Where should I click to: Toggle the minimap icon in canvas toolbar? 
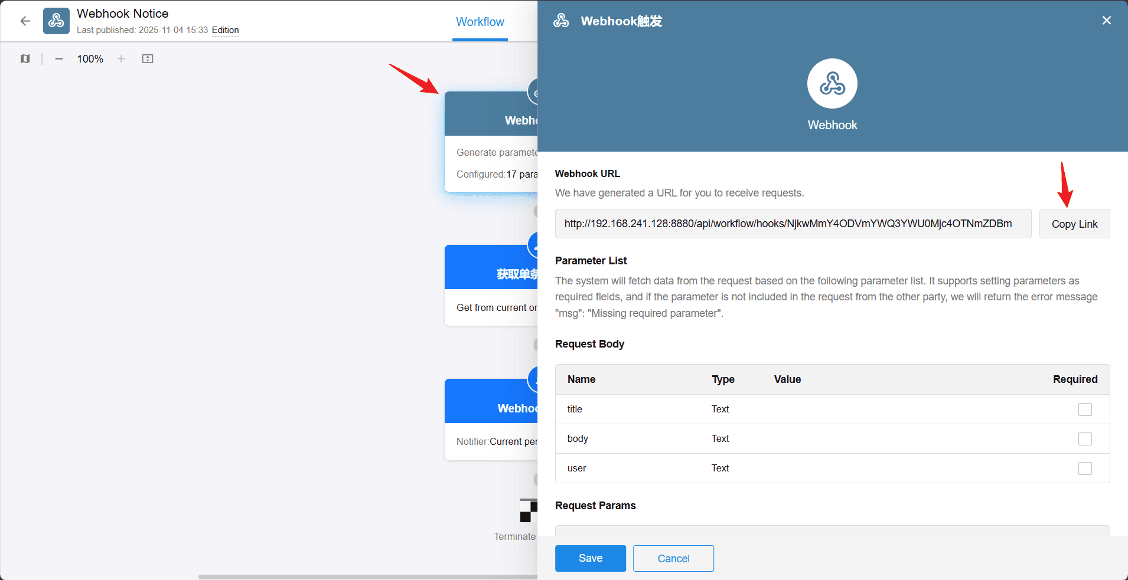coord(25,59)
